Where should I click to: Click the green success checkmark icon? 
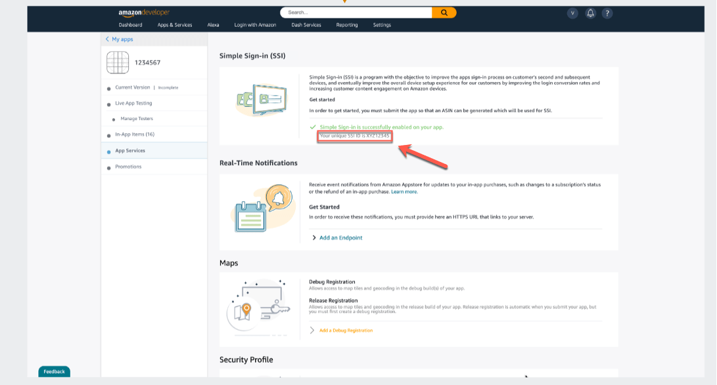pyautogui.click(x=313, y=127)
